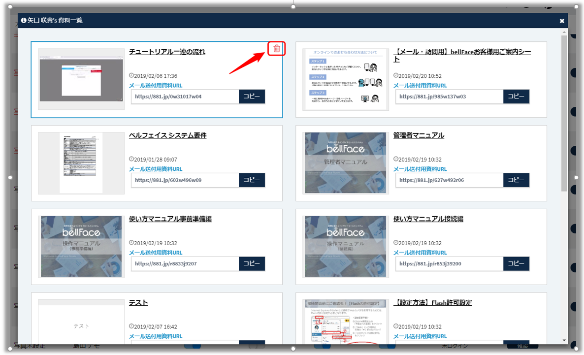The width and height of the screenshot is (584, 355).
Task: Click the date 2019/02/06 17:36
Action: point(155,76)
